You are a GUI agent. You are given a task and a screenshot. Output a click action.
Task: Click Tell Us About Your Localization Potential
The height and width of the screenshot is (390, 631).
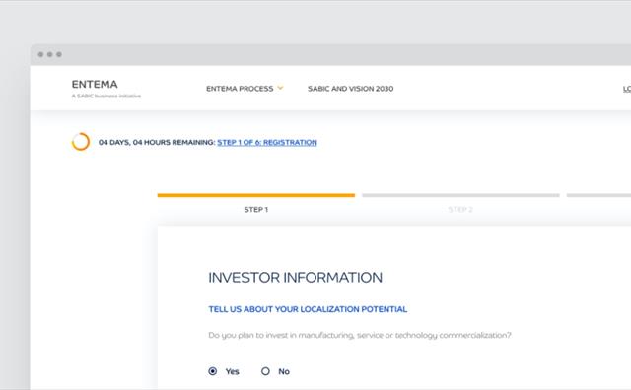tap(308, 309)
